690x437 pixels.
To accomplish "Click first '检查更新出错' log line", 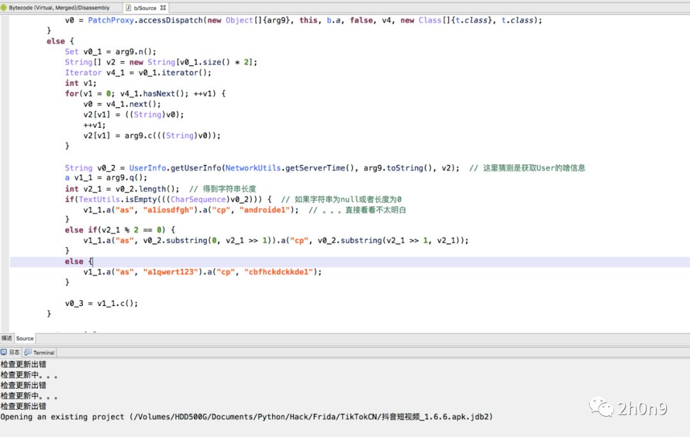I will 24,364.
